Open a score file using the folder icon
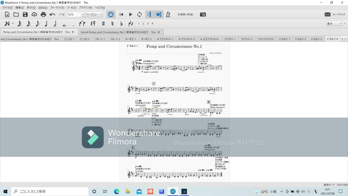The height and width of the screenshot is (196, 348). (16, 15)
